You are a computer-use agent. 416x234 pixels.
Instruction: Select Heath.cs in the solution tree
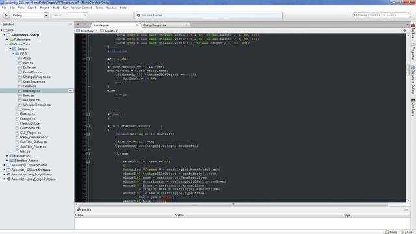coord(29,86)
